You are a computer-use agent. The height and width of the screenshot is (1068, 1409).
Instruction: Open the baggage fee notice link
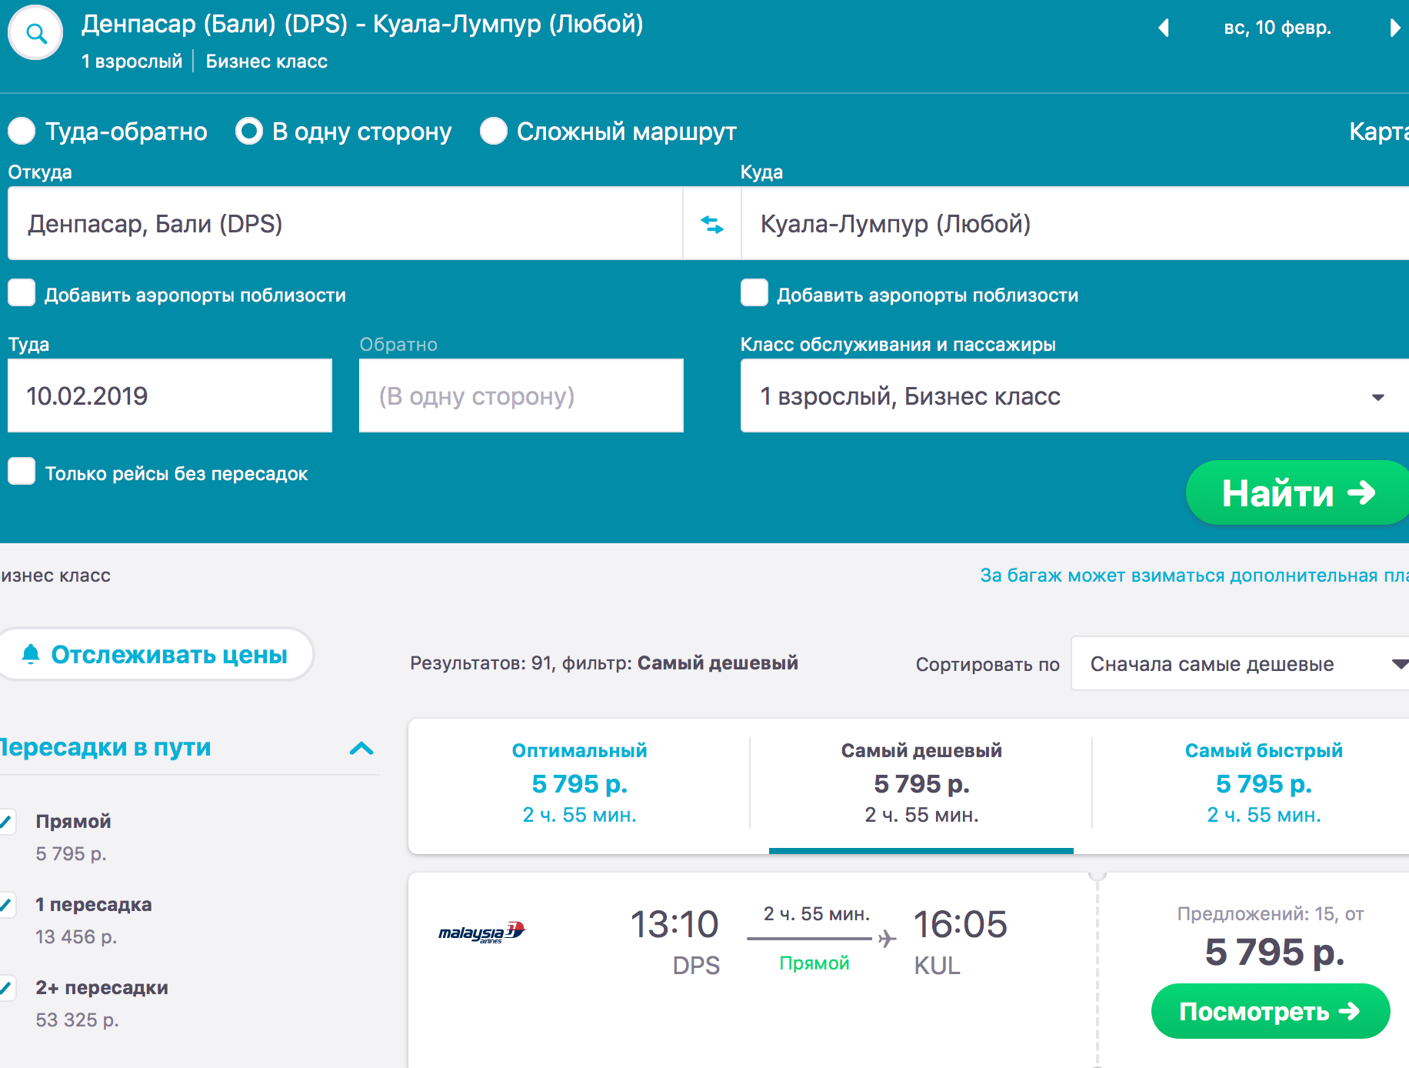1194,576
